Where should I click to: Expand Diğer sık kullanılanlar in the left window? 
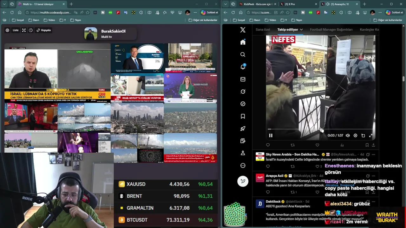coord(203,20)
